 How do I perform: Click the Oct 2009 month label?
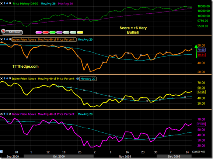tap(59, 156)
